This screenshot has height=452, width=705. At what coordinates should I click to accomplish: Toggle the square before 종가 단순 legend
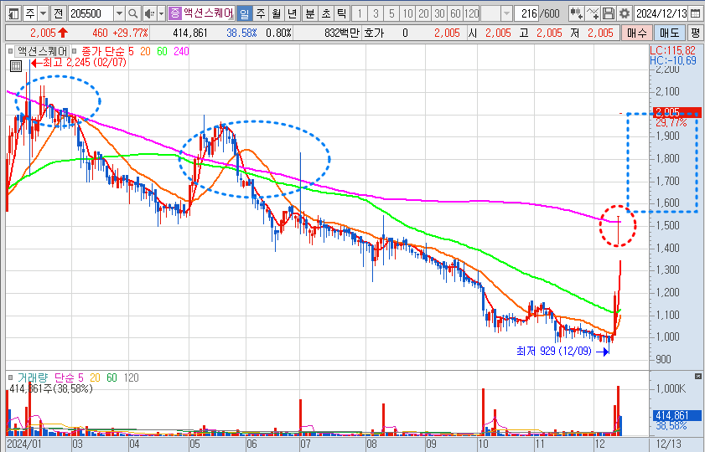pos(74,51)
